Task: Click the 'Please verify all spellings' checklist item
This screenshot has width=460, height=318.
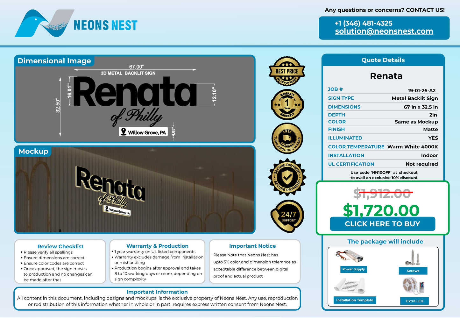Action: (48, 252)
